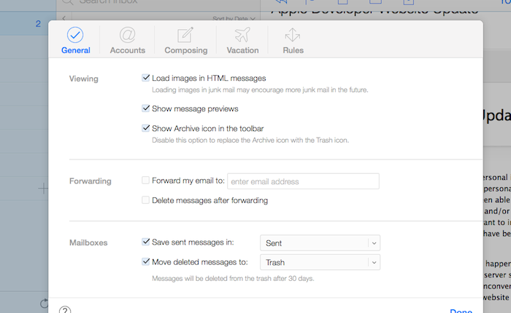Switch to Rules arrows icon

pyautogui.click(x=293, y=34)
